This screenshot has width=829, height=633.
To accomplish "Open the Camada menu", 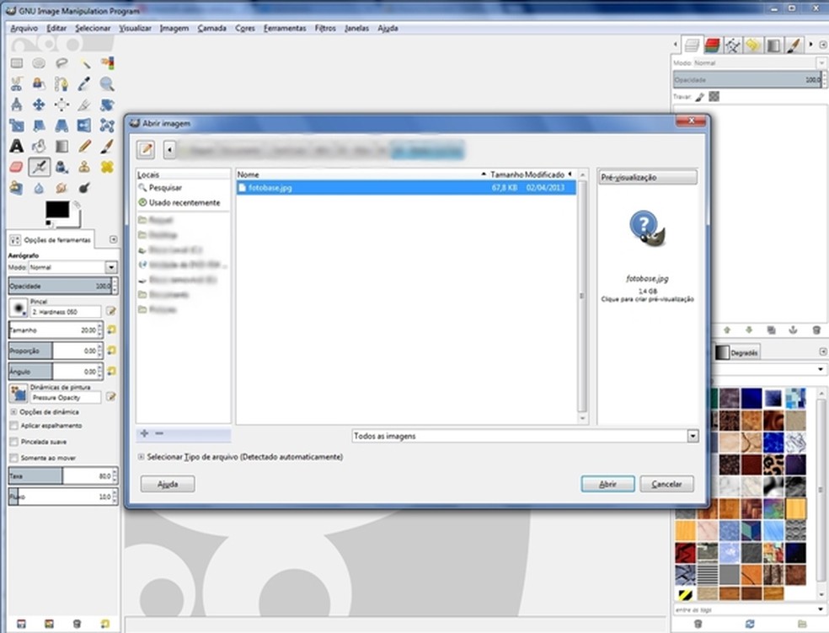I will [x=212, y=29].
